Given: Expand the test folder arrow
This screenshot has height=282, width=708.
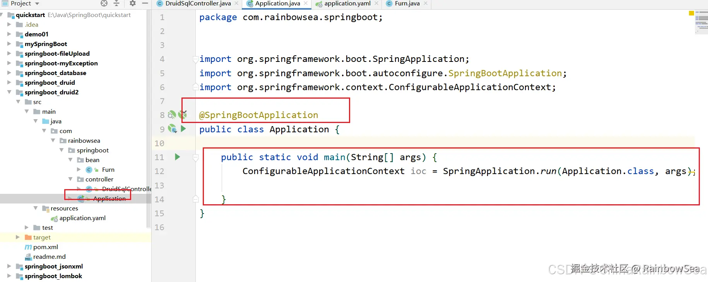Looking at the screenshot, I should click(x=27, y=227).
